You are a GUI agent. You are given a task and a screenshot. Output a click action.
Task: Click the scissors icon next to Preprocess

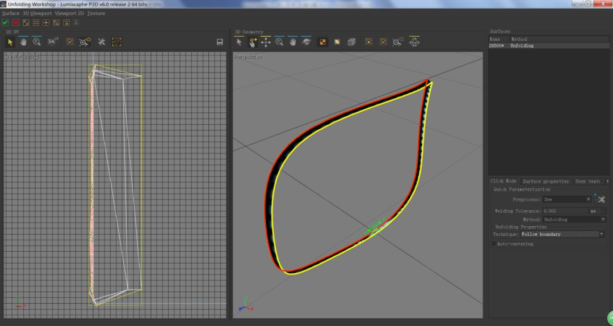[x=601, y=199]
